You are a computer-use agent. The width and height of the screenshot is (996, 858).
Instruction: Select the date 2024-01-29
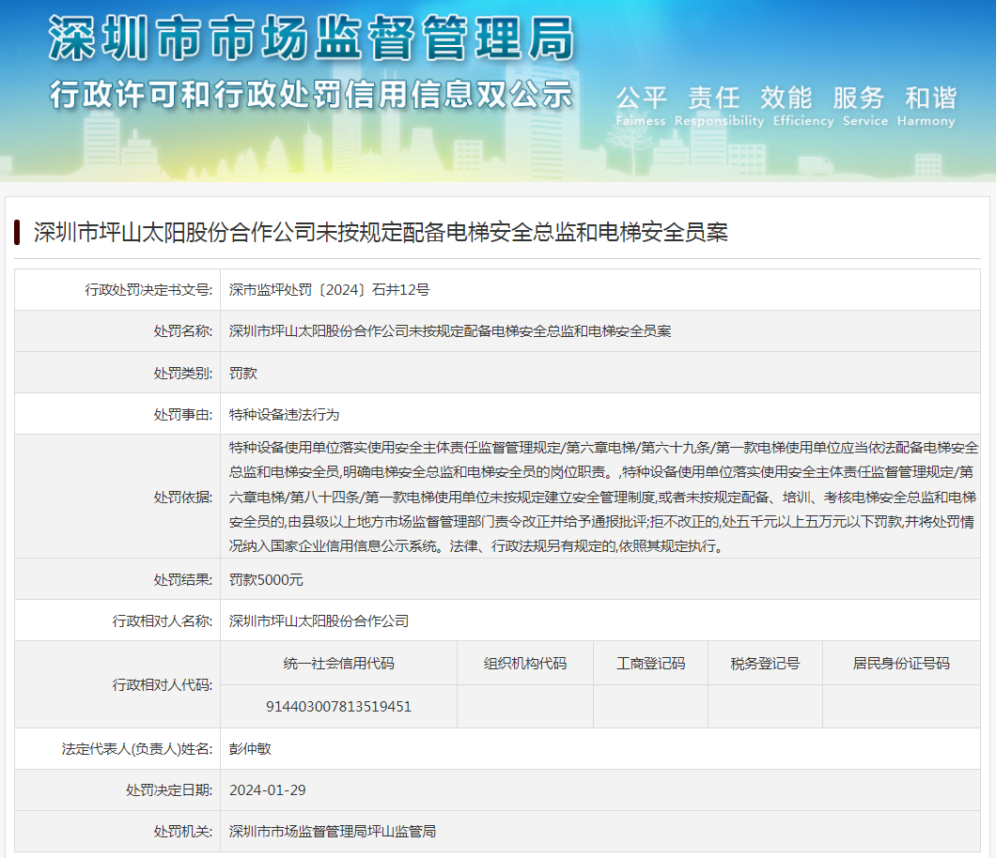268,790
